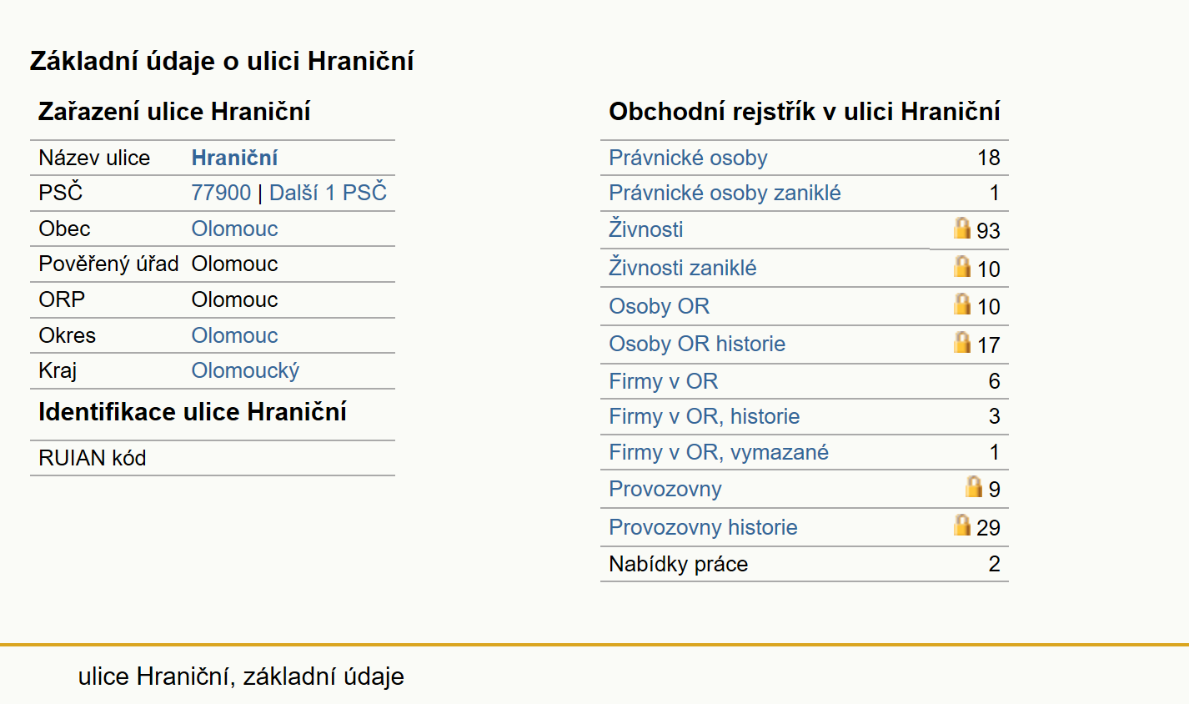Click the Hraniční street name link
This screenshot has height=704, width=1189.
coord(234,158)
